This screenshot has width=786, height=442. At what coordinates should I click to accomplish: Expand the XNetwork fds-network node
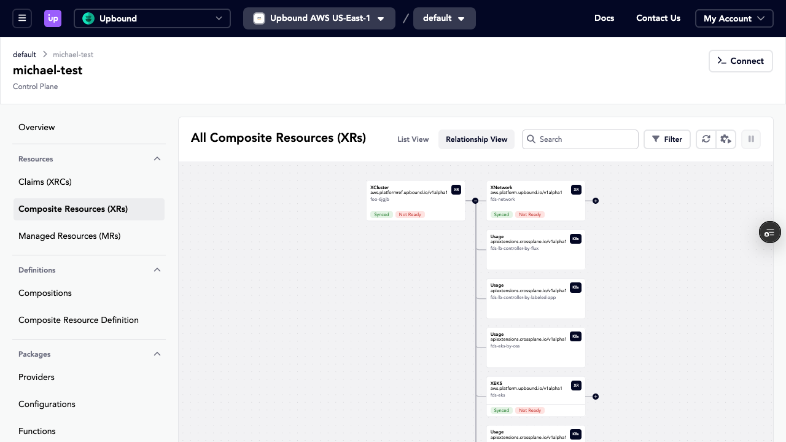[x=595, y=201]
